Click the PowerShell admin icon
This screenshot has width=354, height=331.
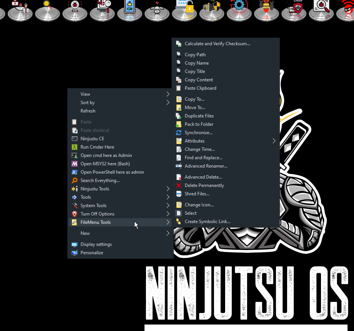(75, 172)
